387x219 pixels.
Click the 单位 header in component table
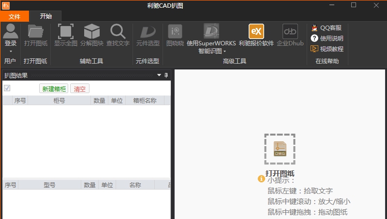coord(107,185)
